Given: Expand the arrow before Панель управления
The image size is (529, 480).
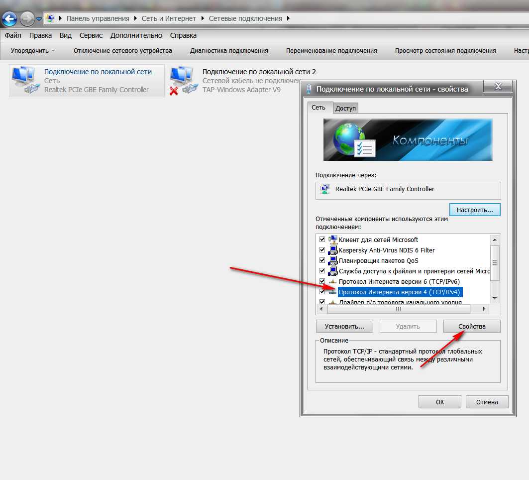Looking at the screenshot, I should point(60,18).
